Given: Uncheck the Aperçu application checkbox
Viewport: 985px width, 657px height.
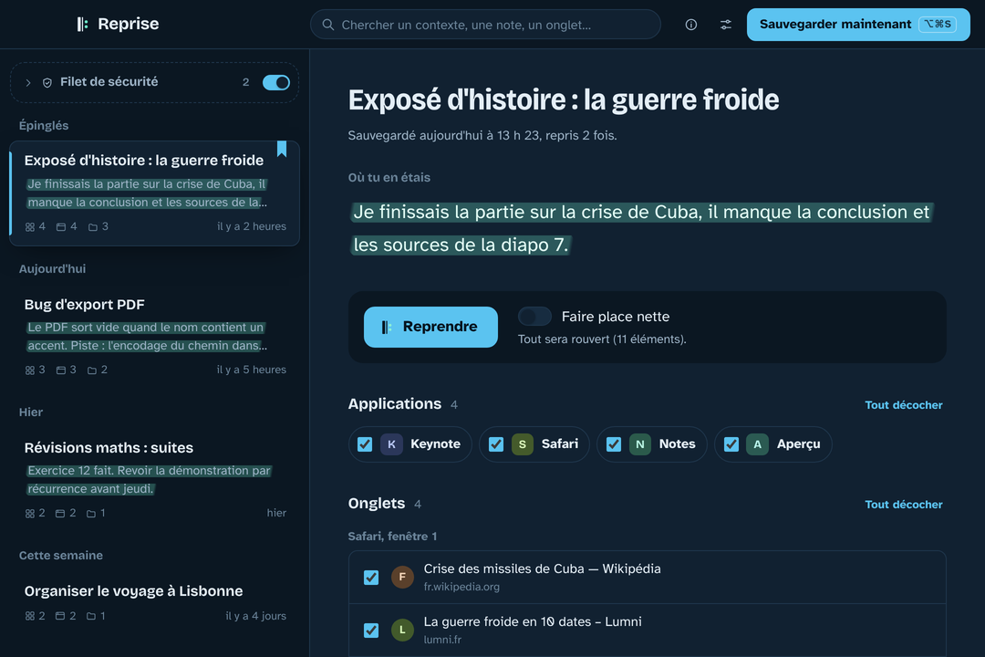Looking at the screenshot, I should click(731, 443).
